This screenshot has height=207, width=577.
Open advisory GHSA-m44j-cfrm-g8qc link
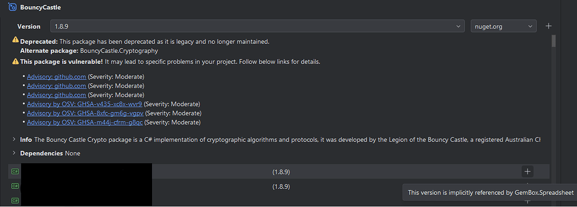point(85,122)
